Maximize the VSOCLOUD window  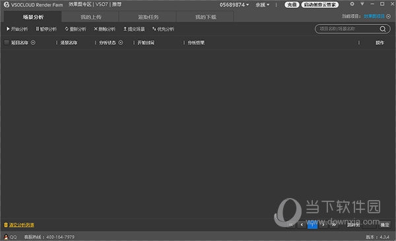click(x=382, y=4)
